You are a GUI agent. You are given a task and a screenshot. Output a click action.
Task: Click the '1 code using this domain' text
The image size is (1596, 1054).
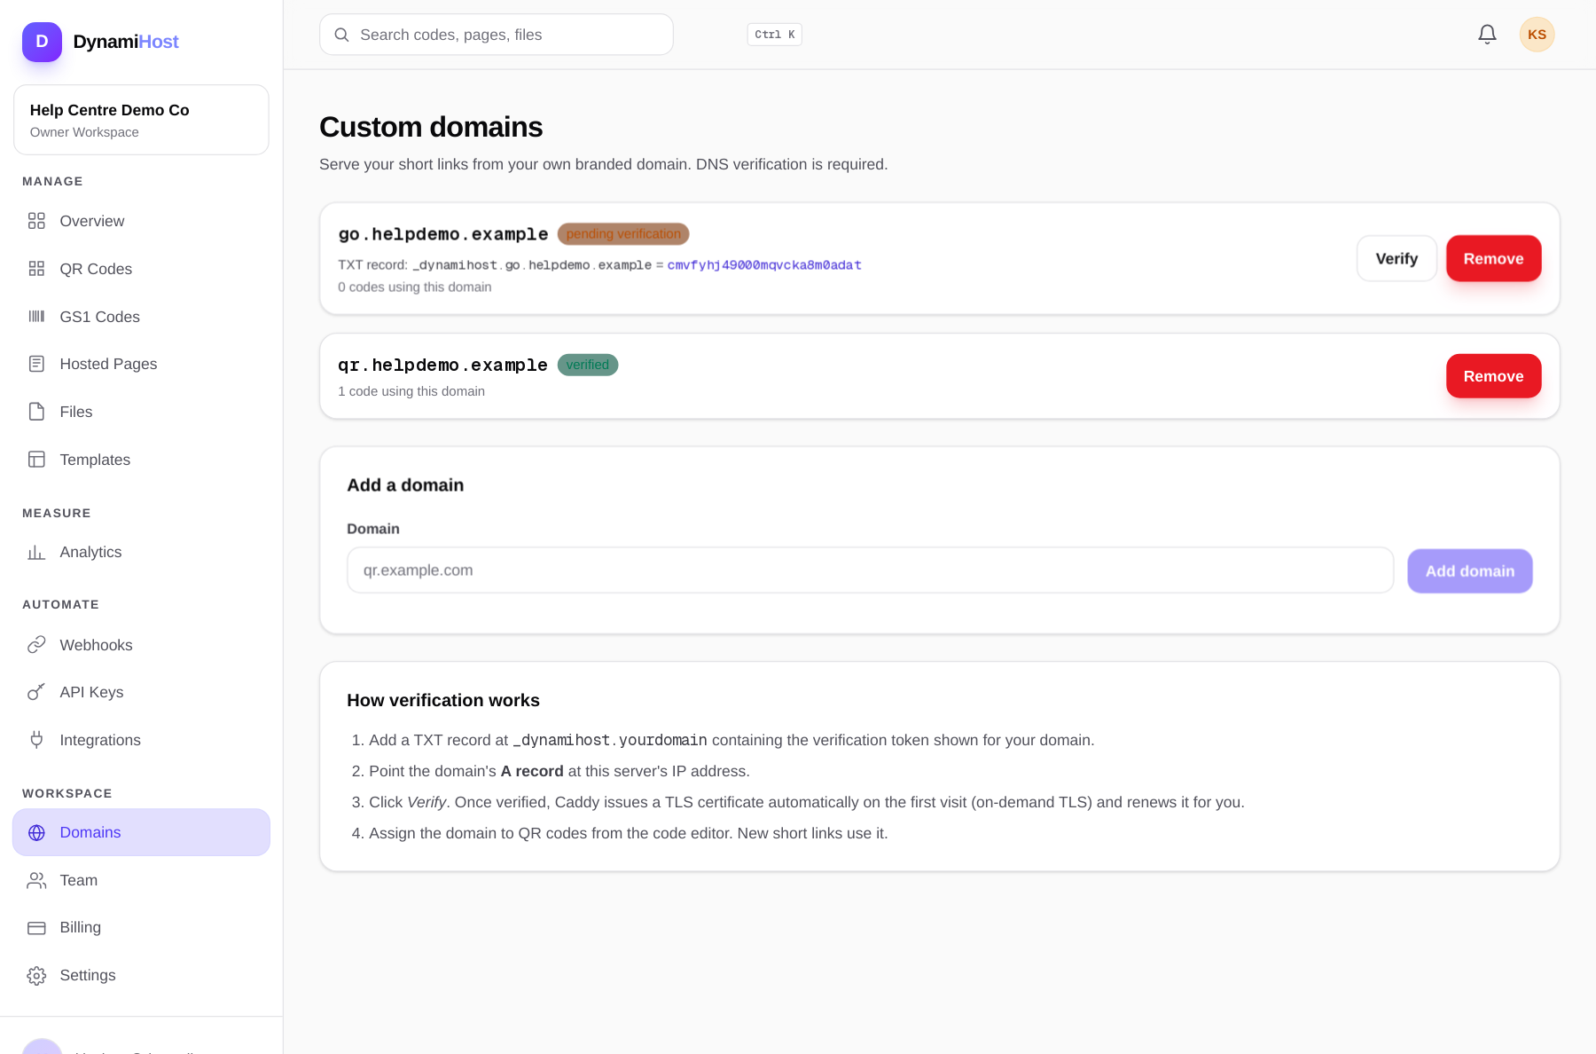(x=411, y=391)
